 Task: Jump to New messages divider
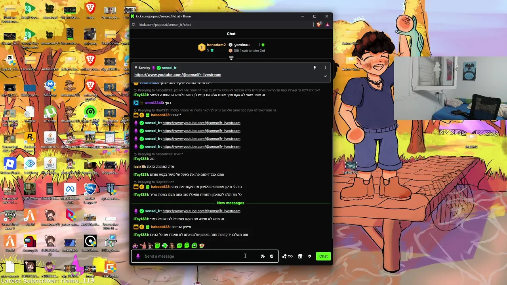pyautogui.click(x=231, y=203)
